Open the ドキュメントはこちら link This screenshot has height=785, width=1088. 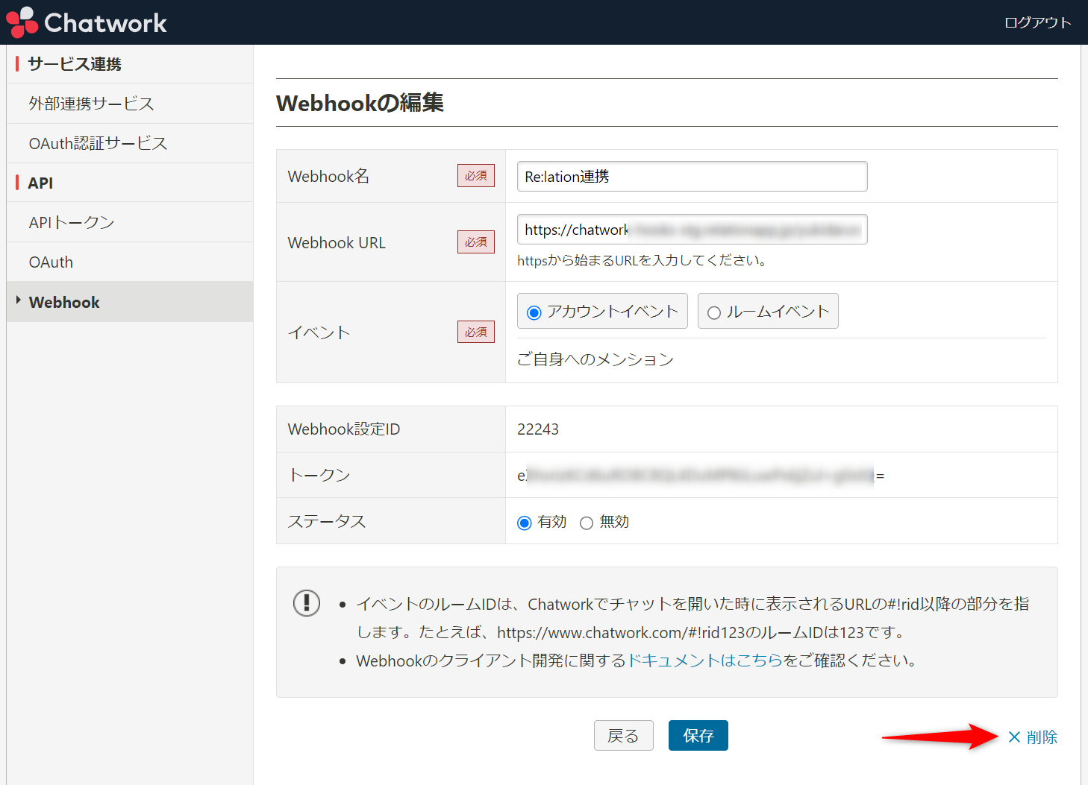click(704, 661)
